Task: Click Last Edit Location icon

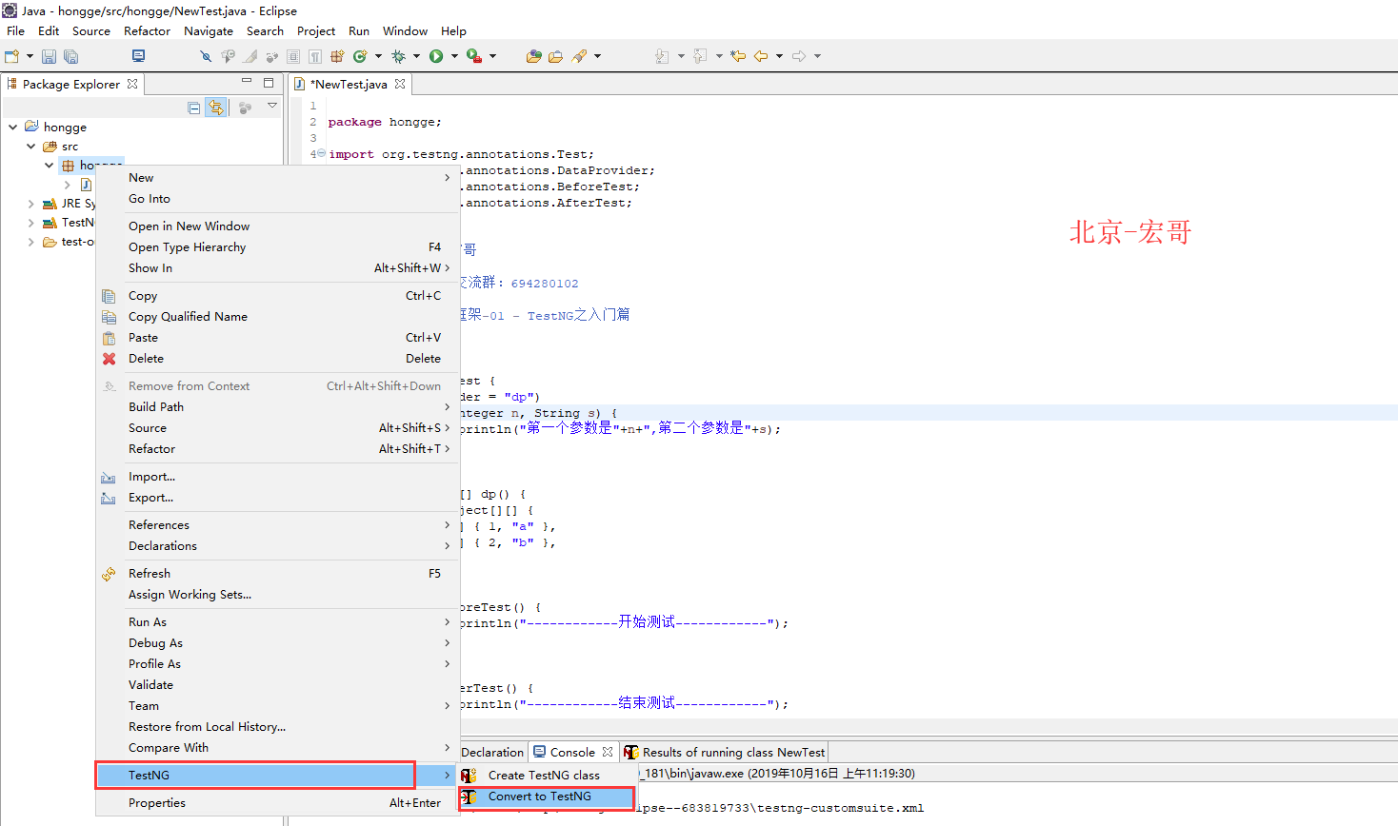Action: (738, 56)
